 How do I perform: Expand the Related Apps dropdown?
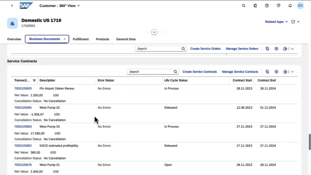point(276,22)
